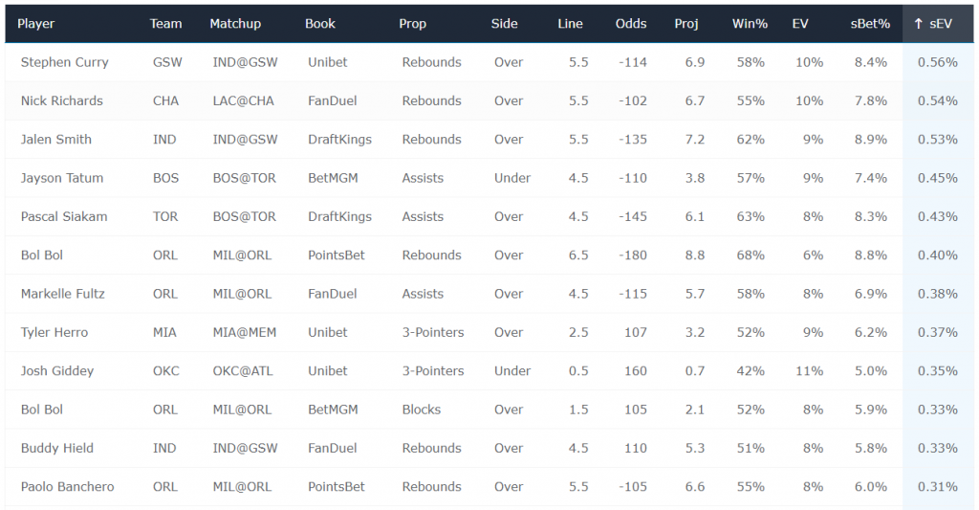The width and height of the screenshot is (979, 510).
Task: Open the Nick Richards player name
Action: pyautogui.click(x=61, y=100)
